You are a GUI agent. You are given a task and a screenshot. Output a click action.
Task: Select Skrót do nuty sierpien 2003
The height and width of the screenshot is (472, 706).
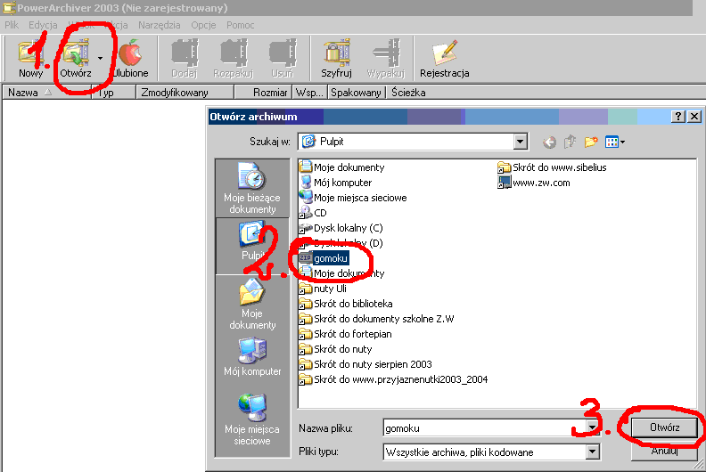click(365, 364)
